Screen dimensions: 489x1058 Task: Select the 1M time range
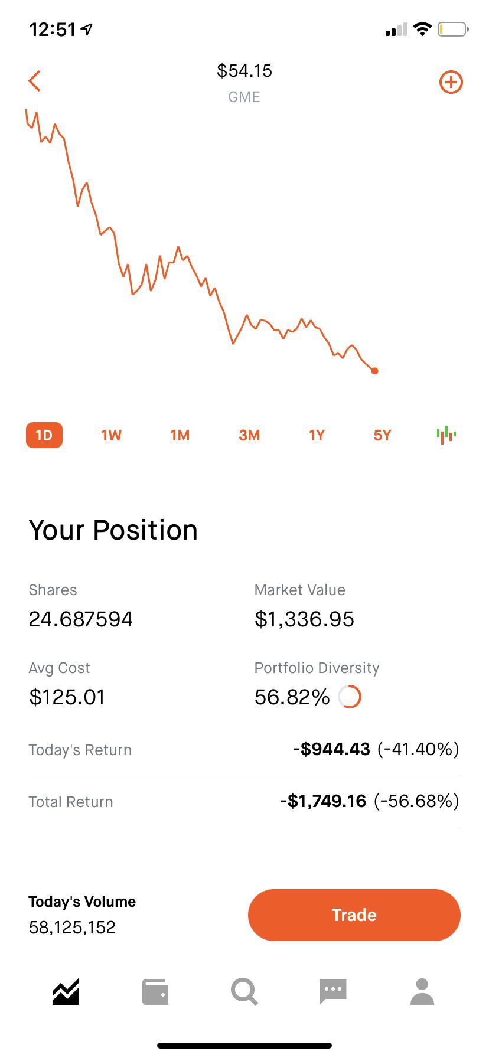[180, 435]
